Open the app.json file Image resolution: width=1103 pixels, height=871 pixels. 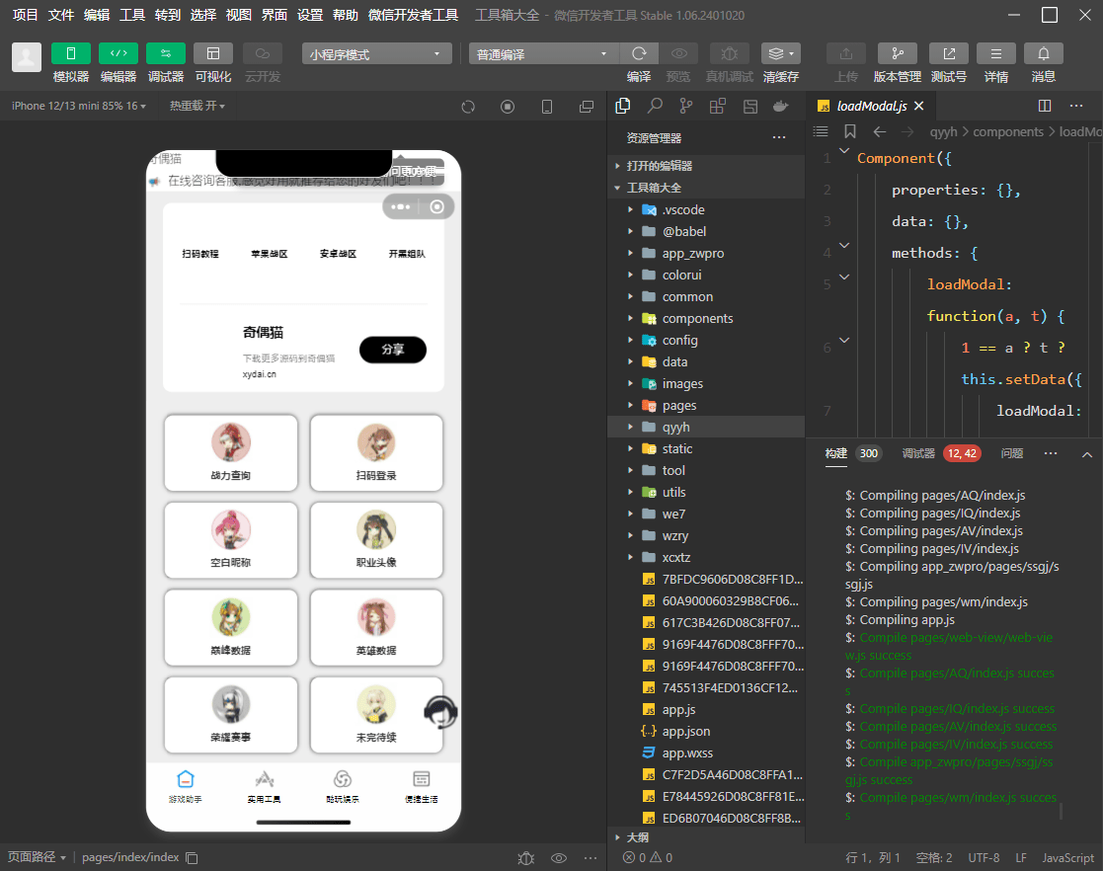tap(685, 731)
